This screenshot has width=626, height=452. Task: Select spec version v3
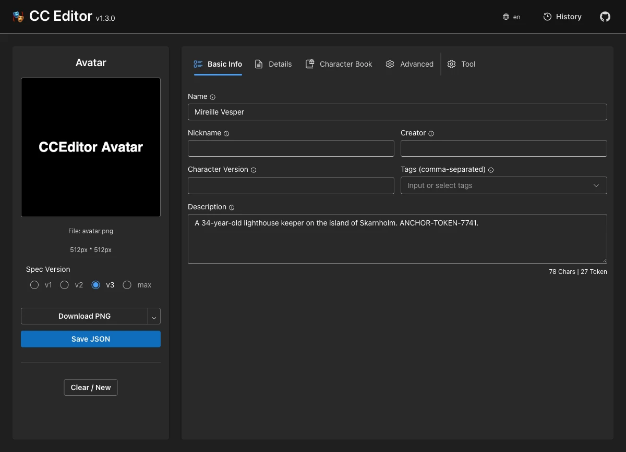click(95, 285)
